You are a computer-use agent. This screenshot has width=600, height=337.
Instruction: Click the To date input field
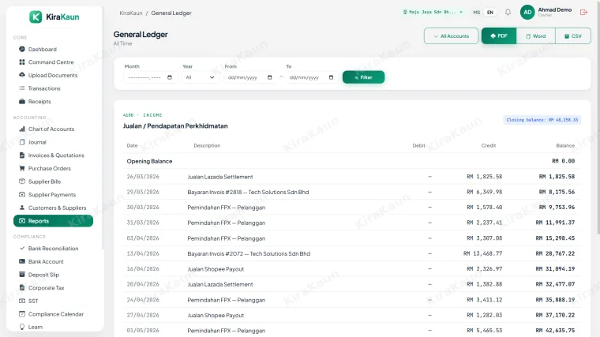312,77
